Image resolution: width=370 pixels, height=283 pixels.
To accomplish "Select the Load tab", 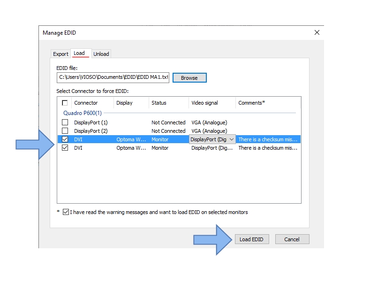I will tap(79, 53).
